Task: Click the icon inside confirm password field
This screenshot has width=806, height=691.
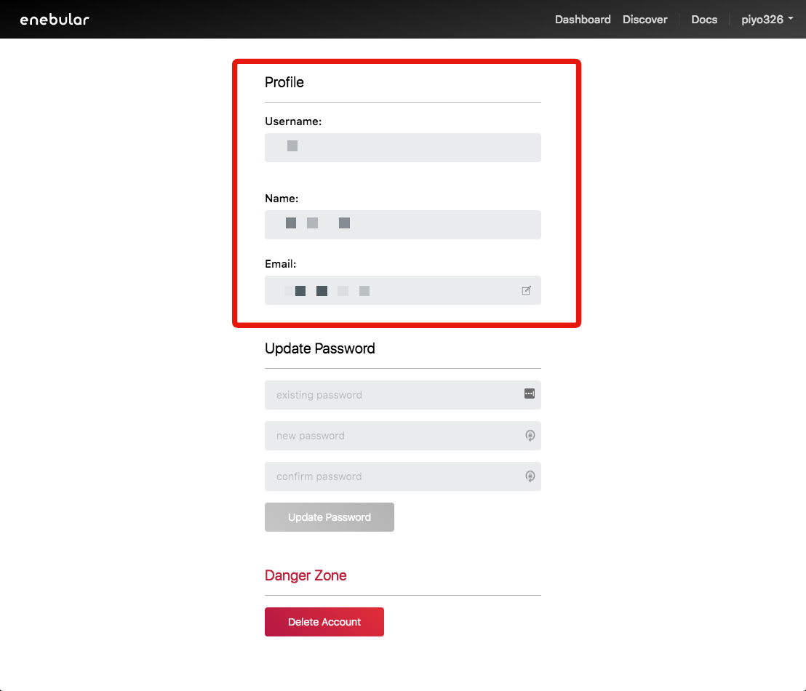Action: pos(530,476)
